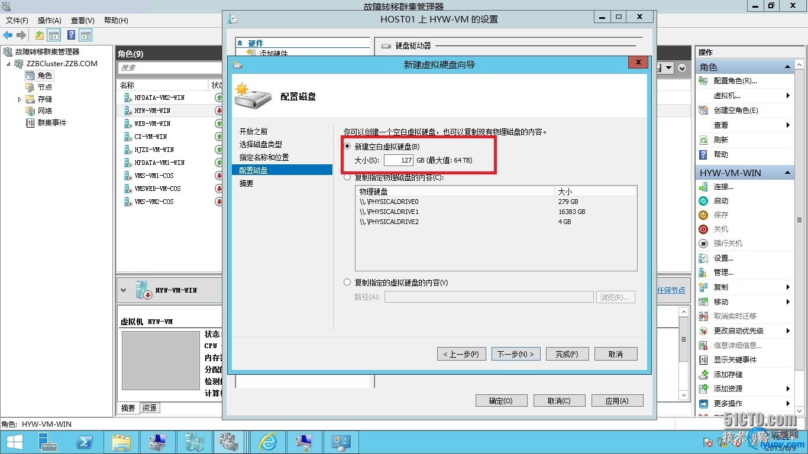Click the 保存 save-state icon
The width and height of the screenshot is (808, 454).
click(703, 215)
